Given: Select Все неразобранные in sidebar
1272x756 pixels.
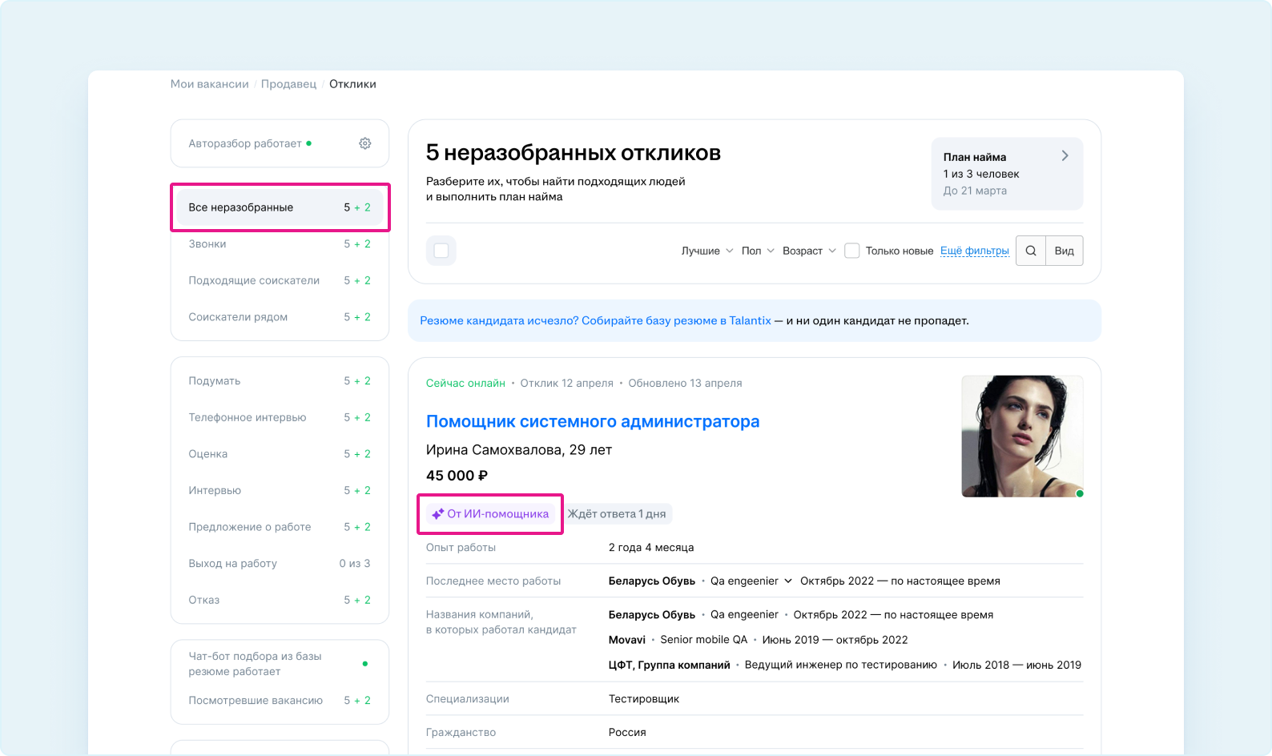Looking at the screenshot, I should pyautogui.click(x=280, y=207).
